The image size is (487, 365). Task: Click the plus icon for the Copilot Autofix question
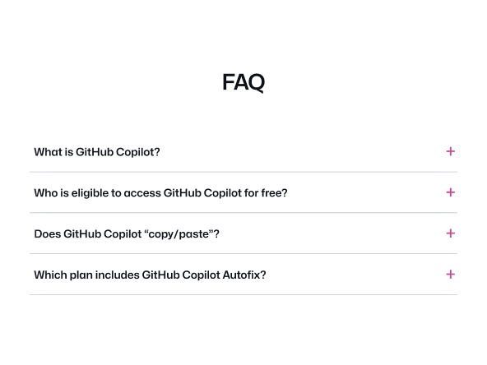[x=450, y=275]
